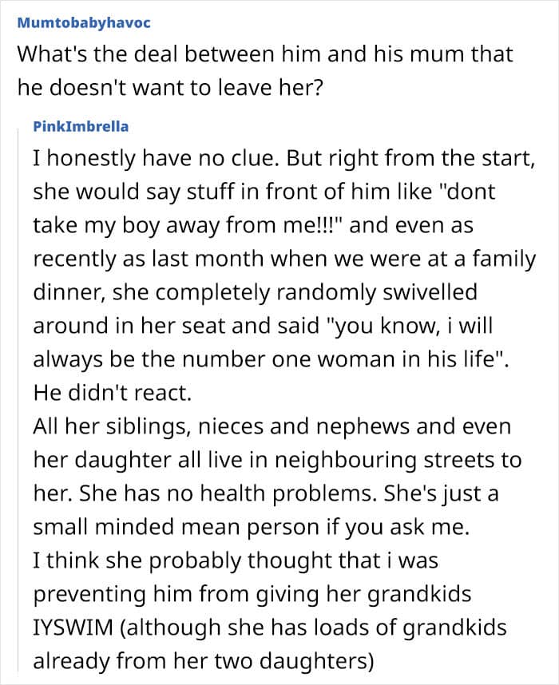Click the line starting 'I honestly have no clue'

tap(284, 158)
